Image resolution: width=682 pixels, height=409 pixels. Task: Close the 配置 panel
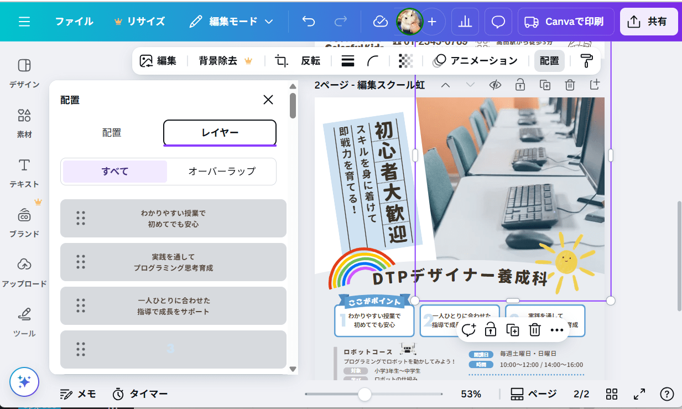(268, 100)
